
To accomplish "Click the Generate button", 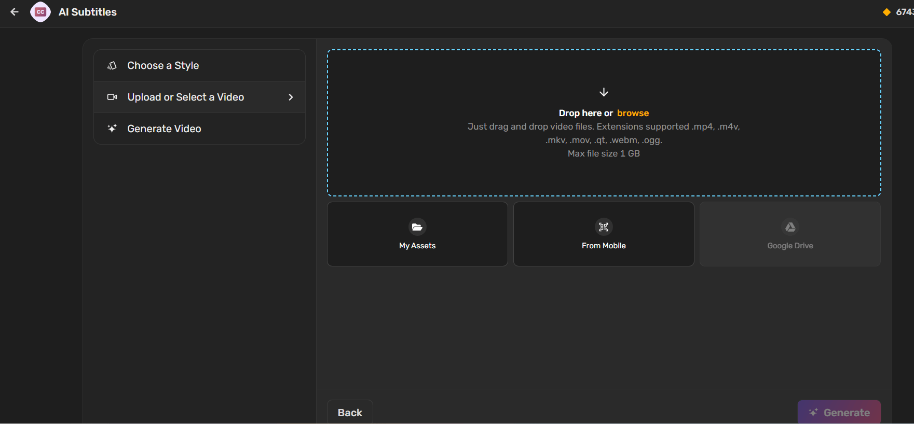I will pos(839,412).
